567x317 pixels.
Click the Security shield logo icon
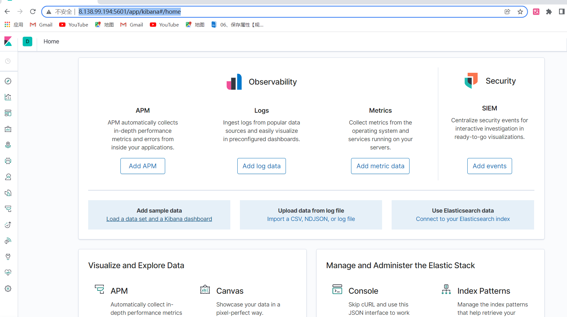(x=471, y=80)
